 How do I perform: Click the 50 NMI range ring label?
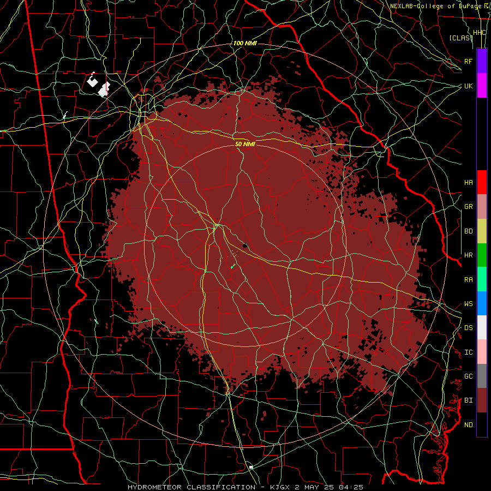[x=245, y=144]
